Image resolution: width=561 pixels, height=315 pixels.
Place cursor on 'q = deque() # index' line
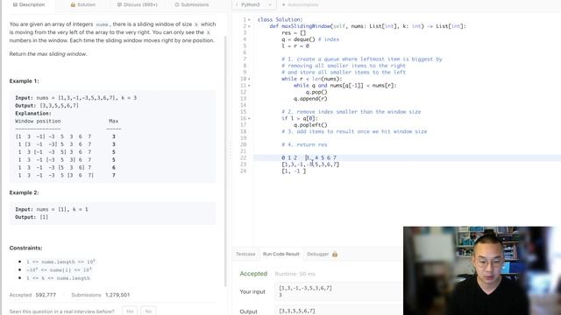pyautogui.click(x=310, y=39)
